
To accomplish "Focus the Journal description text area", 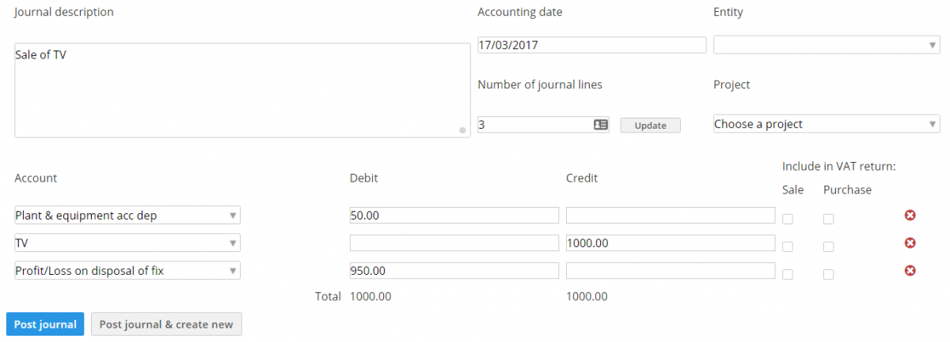I will [x=242, y=90].
